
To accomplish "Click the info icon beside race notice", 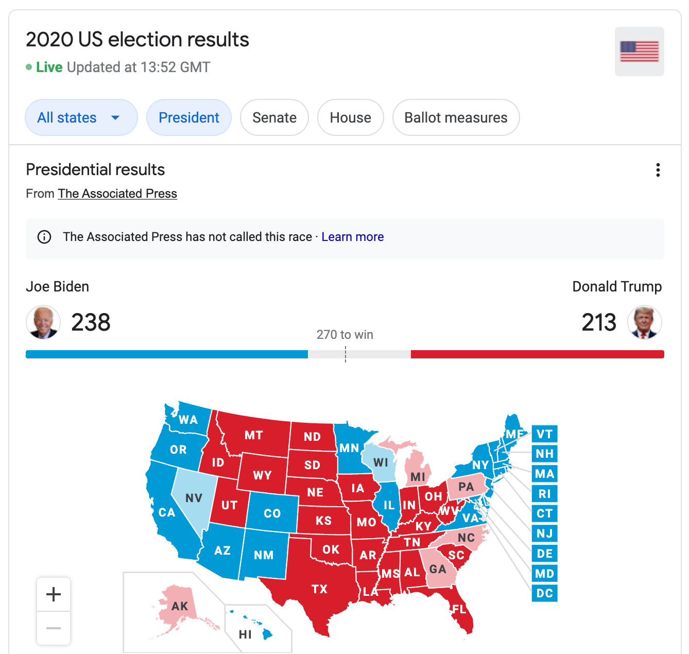I will pyautogui.click(x=44, y=237).
